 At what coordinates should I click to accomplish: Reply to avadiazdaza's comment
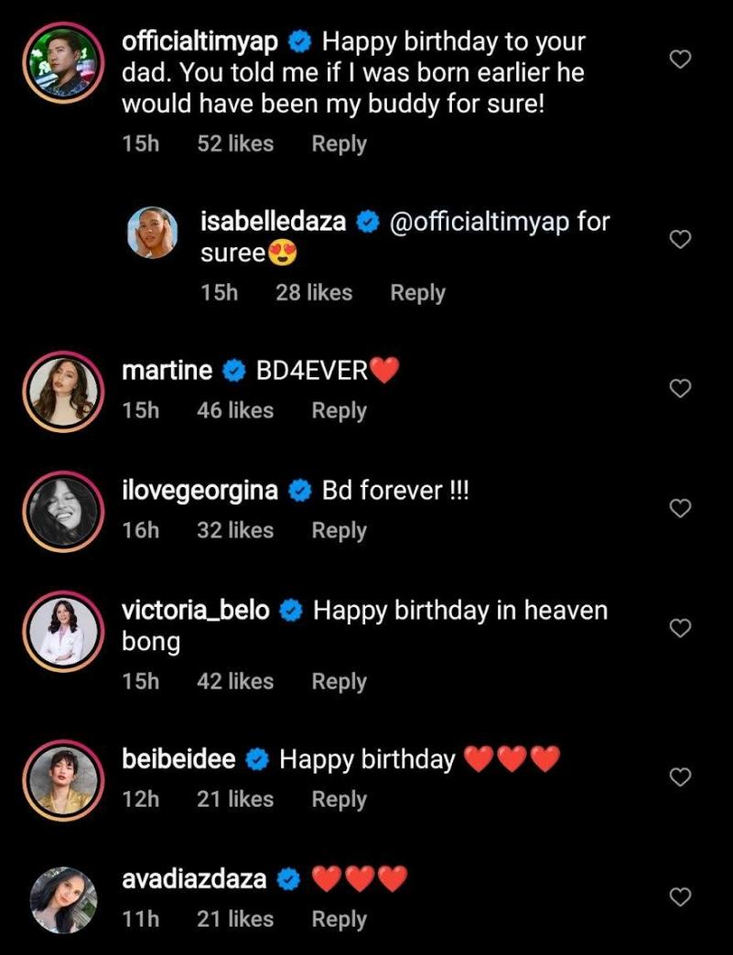339,919
